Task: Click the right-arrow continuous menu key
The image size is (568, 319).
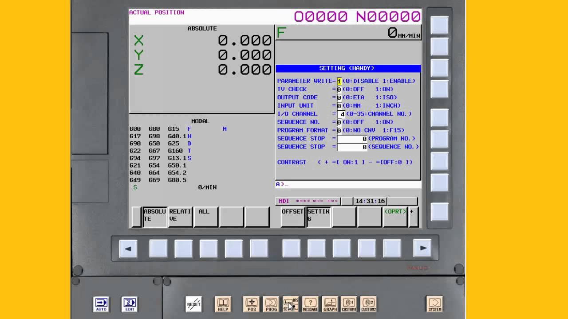Action: coord(422,248)
